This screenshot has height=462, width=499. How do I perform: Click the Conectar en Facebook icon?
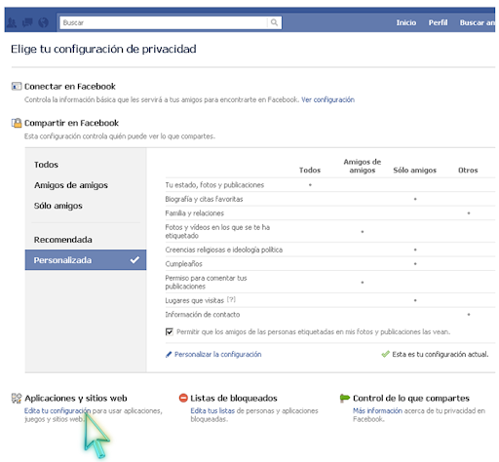pyautogui.click(x=17, y=87)
